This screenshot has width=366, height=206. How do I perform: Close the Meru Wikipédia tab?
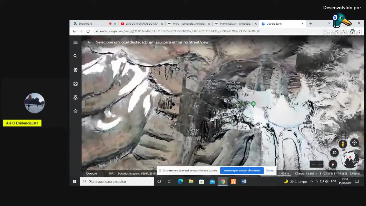pyautogui.click(x=209, y=24)
